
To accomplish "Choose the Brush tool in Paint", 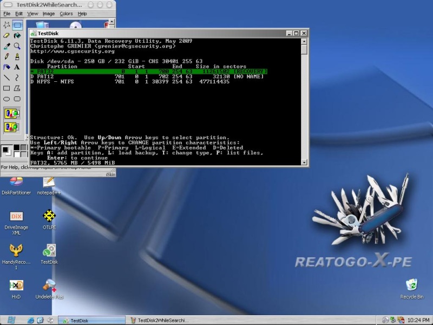I will pyautogui.click(x=17, y=57).
